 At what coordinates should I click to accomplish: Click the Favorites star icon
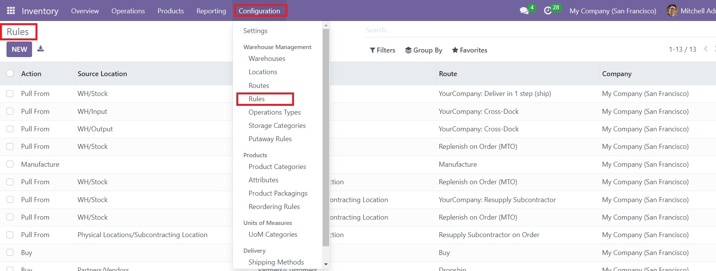(455, 50)
